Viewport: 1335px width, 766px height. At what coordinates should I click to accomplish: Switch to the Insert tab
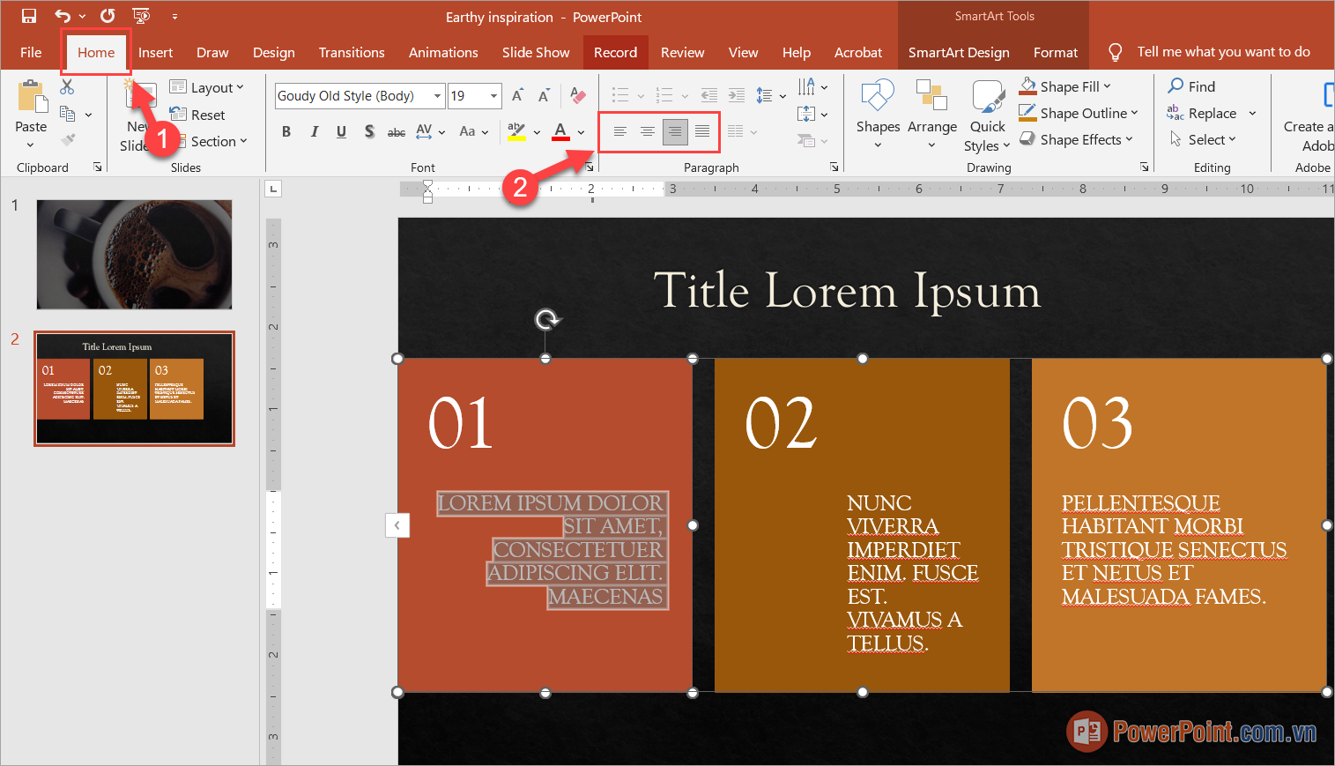(155, 52)
